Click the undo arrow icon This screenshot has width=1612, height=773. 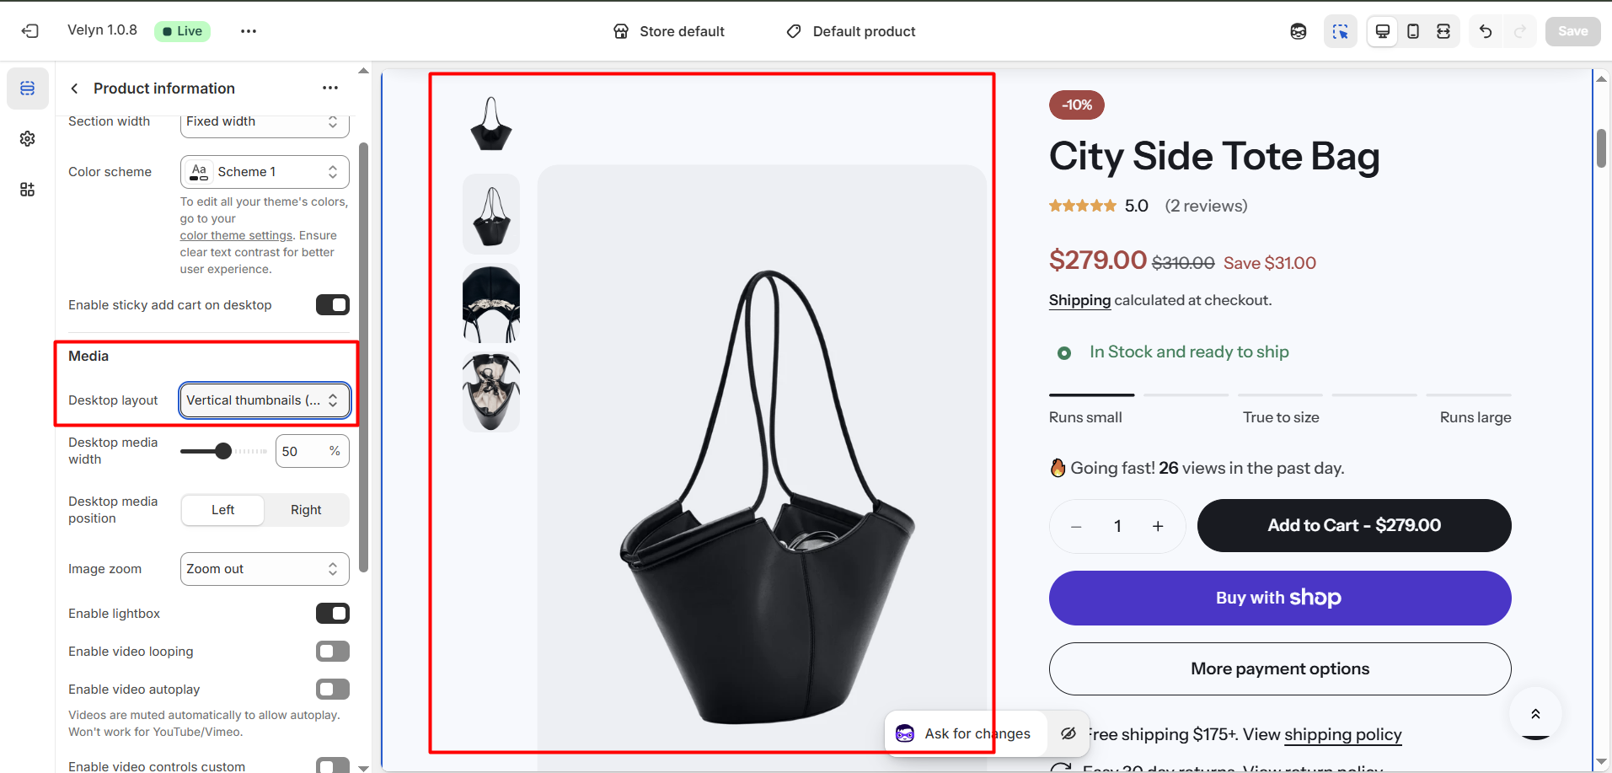point(1486,31)
